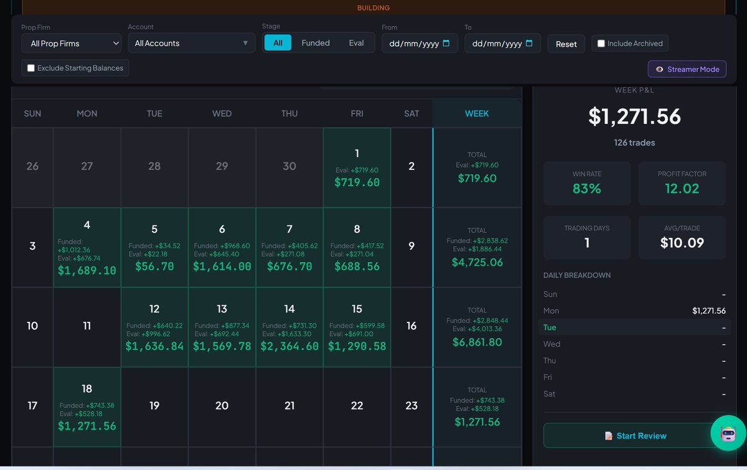The height and width of the screenshot is (470, 747).
Task: Select day 22 in calendar
Action: point(357,407)
